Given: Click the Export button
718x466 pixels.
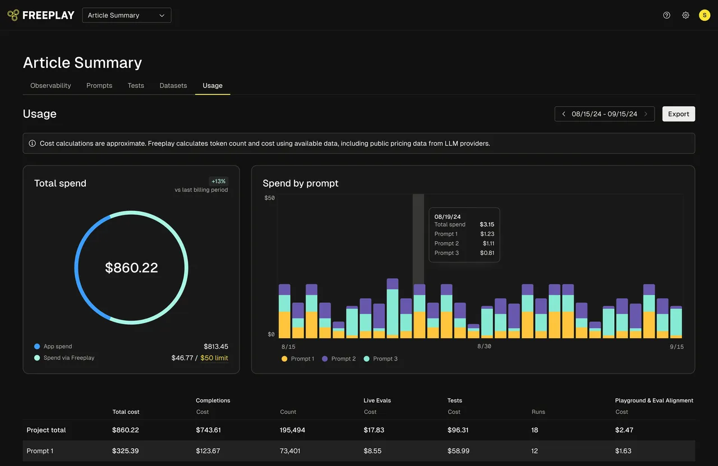Looking at the screenshot, I should pyautogui.click(x=678, y=114).
